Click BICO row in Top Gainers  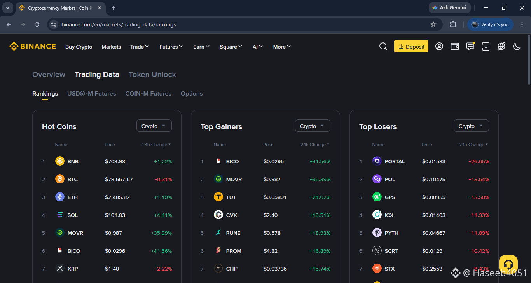[x=265, y=161]
